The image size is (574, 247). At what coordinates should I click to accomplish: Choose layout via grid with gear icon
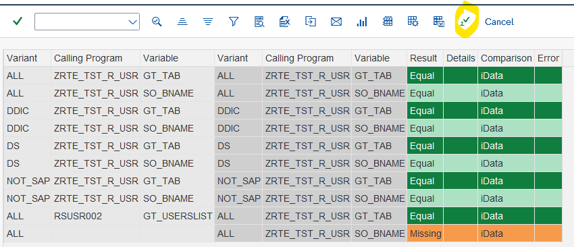(413, 22)
